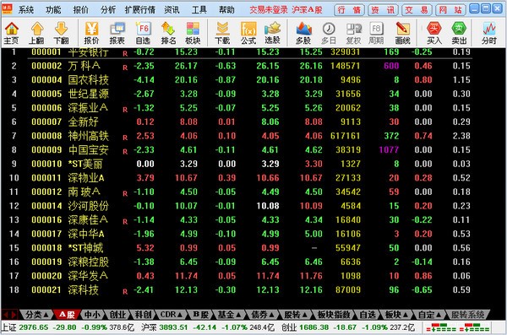Open the 报价 quotes icon

point(91,33)
